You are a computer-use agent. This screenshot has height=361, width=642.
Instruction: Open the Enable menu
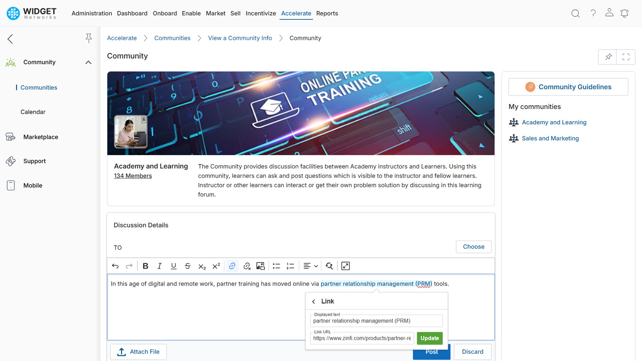point(191,13)
